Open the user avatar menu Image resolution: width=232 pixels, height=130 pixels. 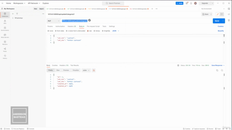pyautogui.click(x=195, y=3)
